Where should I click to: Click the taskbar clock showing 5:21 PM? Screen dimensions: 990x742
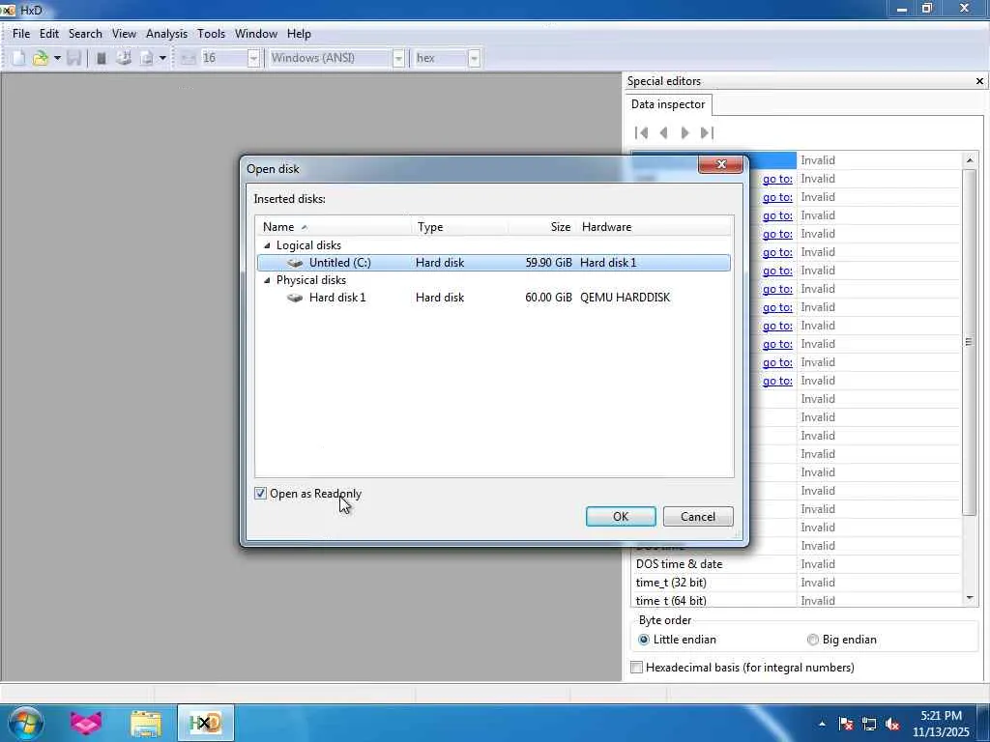[x=941, y=724]
